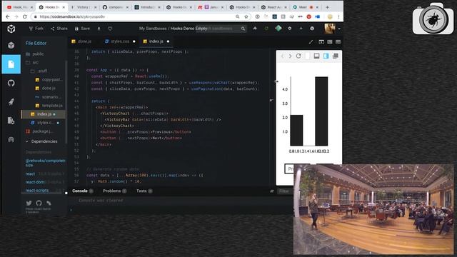Switch to the done.js editor tab
The width and height of the screenshot is (457, 257).
81,41
